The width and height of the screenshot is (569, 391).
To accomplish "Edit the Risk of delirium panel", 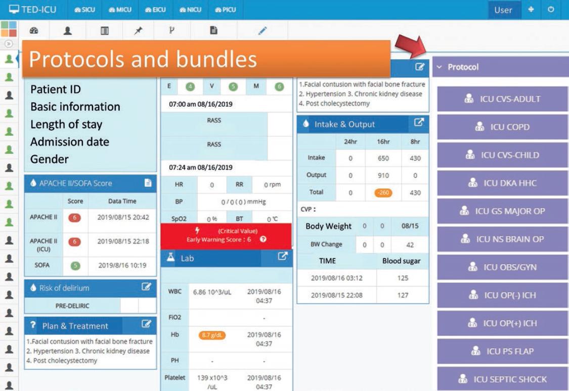I will pyautogui.click(x=147, y=287).
